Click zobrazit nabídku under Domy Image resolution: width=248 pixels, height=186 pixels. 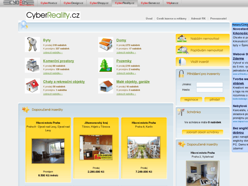pos(126,53)
